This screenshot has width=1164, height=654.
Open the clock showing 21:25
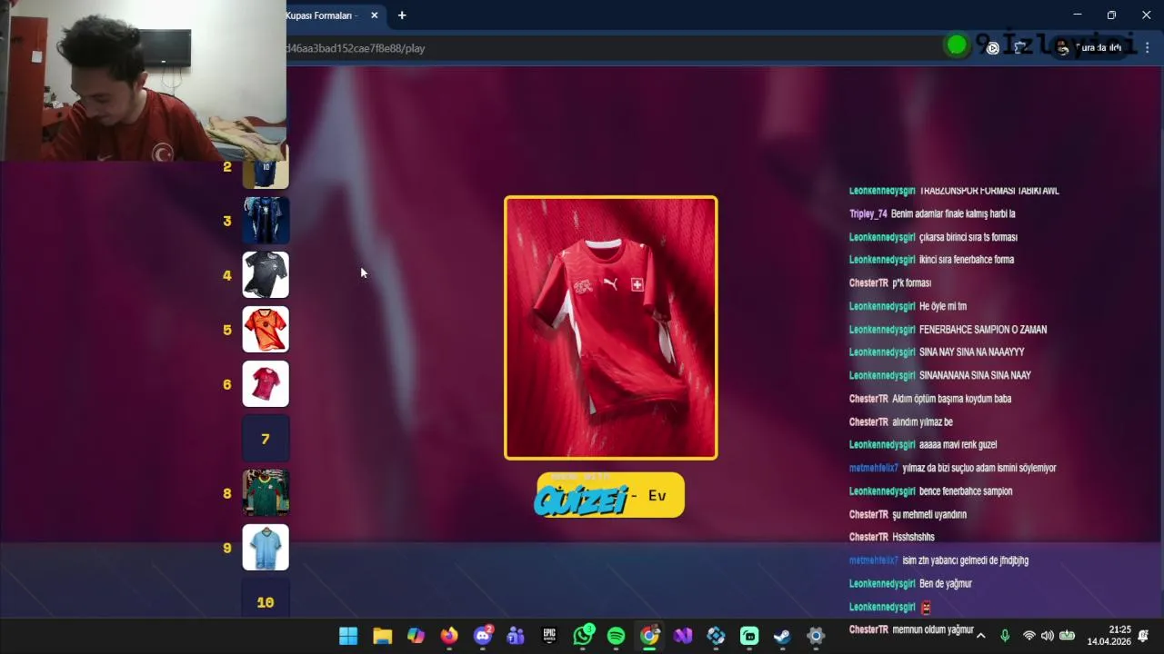(1119, 629)
